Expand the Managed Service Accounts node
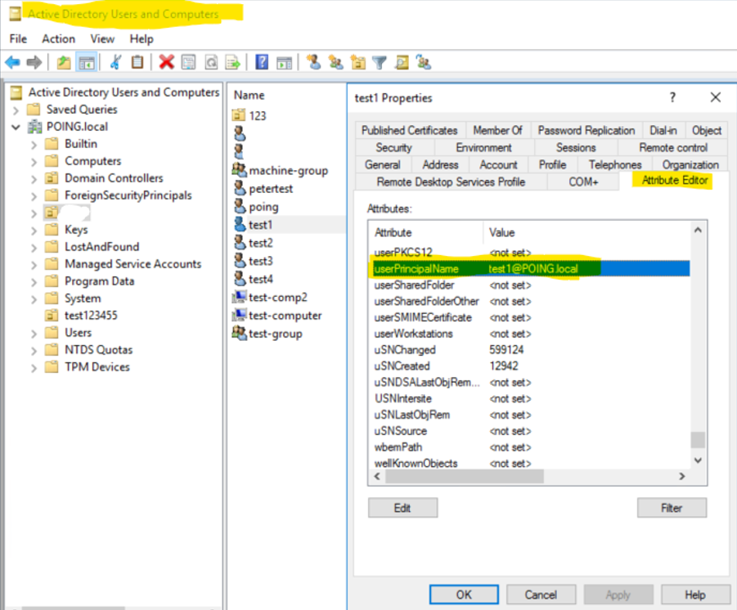Image resolution: width=737 pixels, height=610 pixels. point(34,264)
